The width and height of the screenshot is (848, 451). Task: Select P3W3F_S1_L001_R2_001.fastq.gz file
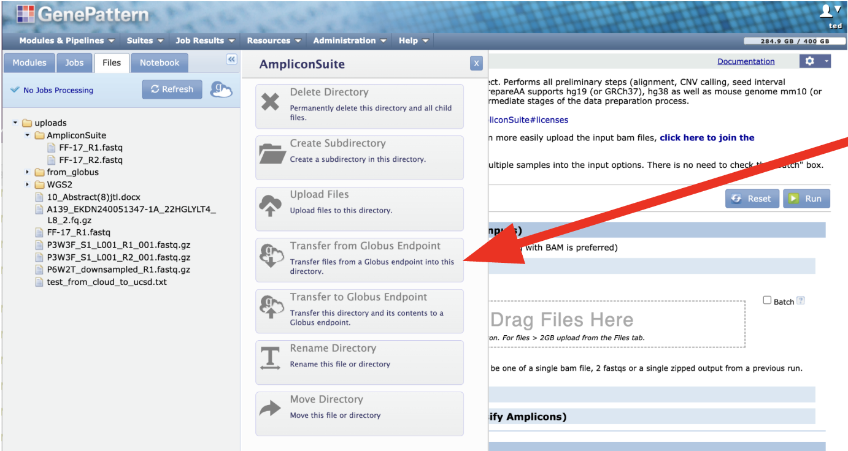pos(118,258)
